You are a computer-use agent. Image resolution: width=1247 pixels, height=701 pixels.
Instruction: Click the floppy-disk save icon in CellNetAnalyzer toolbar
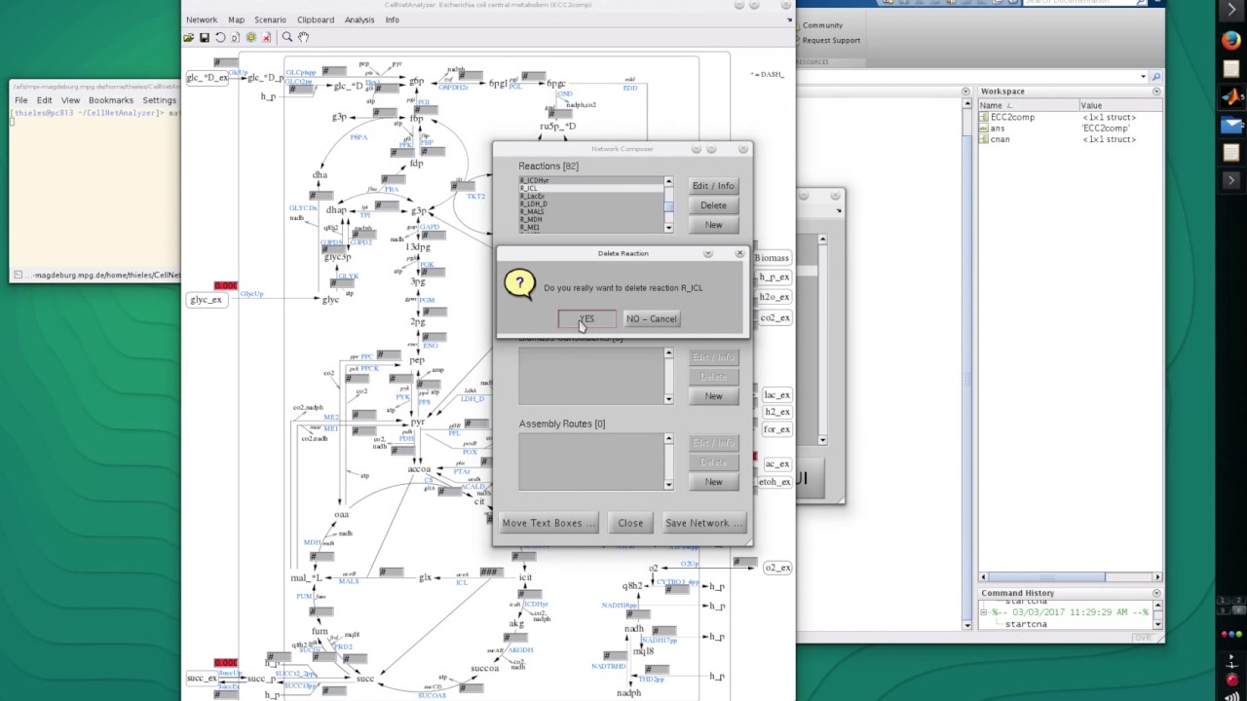(204, 37)
